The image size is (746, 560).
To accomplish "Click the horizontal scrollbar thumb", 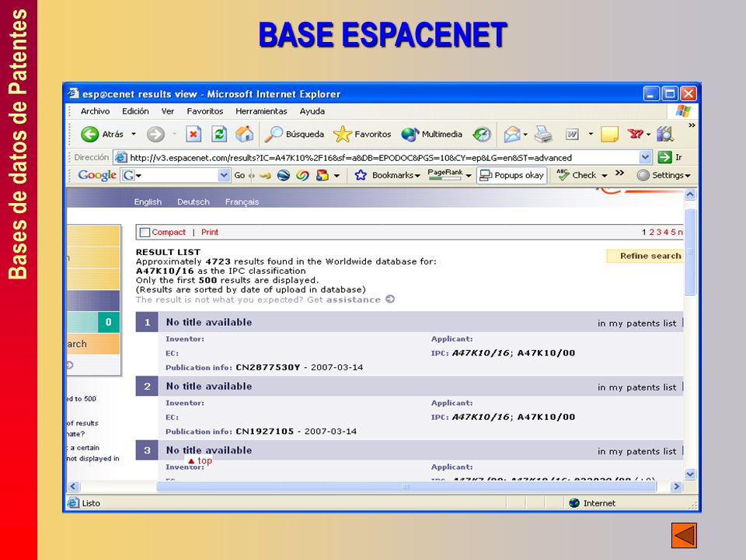I will 406,486.
